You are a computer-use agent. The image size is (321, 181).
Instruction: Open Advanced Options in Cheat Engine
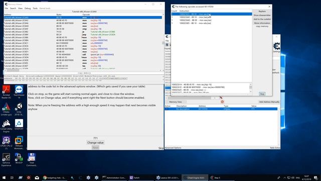click(173, 148)
